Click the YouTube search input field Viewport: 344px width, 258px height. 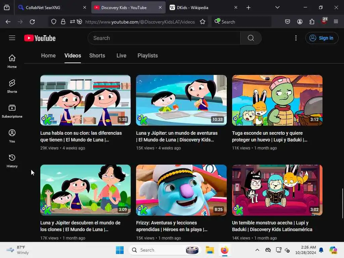[x=164, y=38]
